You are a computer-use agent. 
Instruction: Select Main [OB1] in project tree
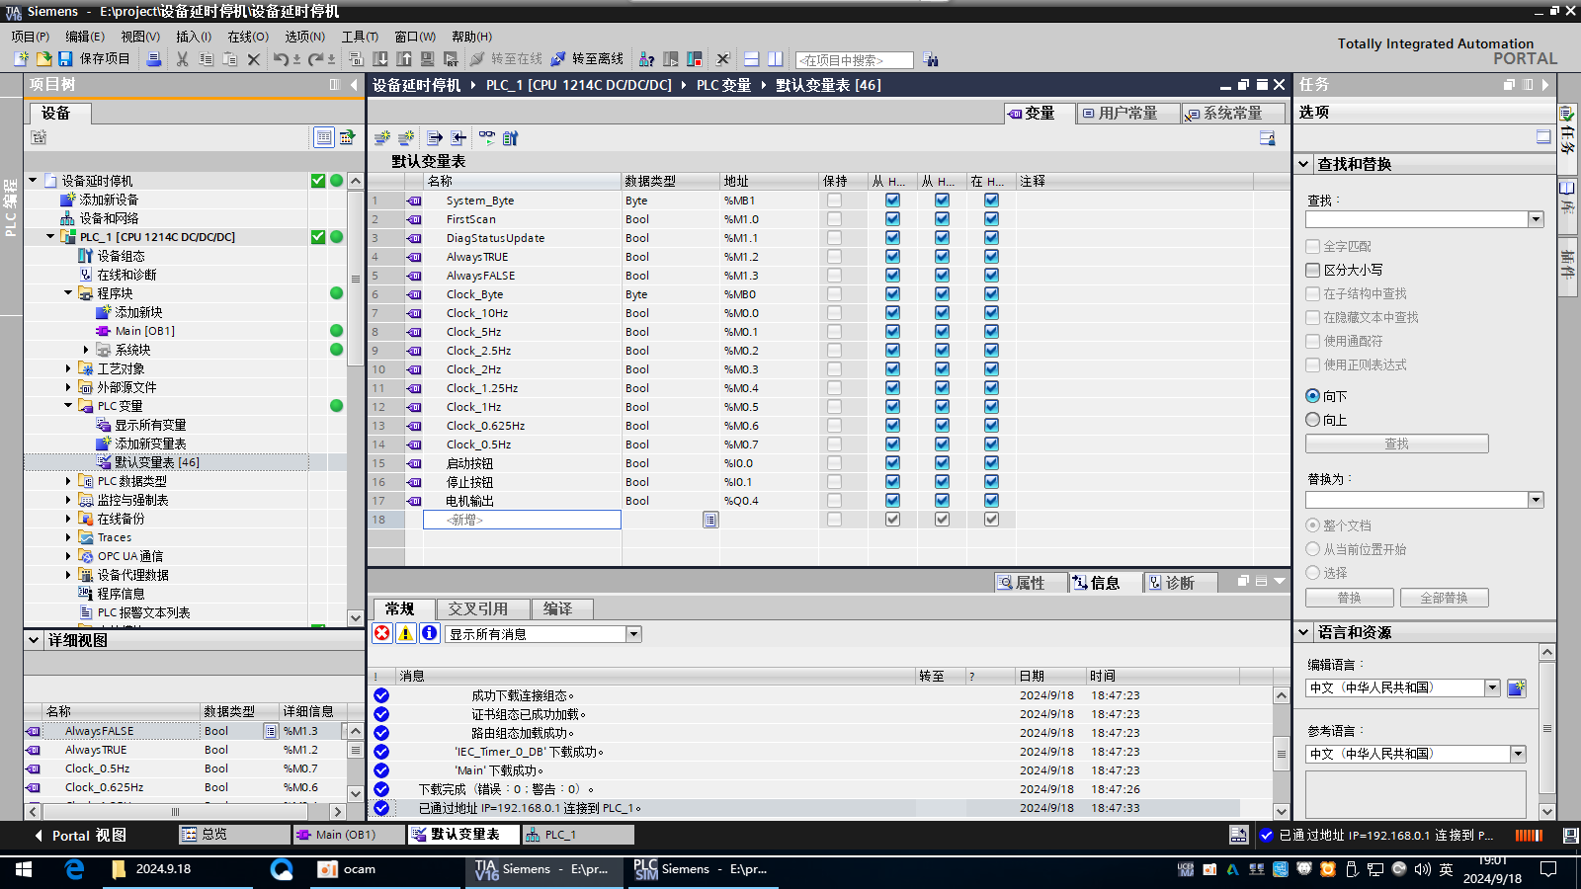(144, 331)
